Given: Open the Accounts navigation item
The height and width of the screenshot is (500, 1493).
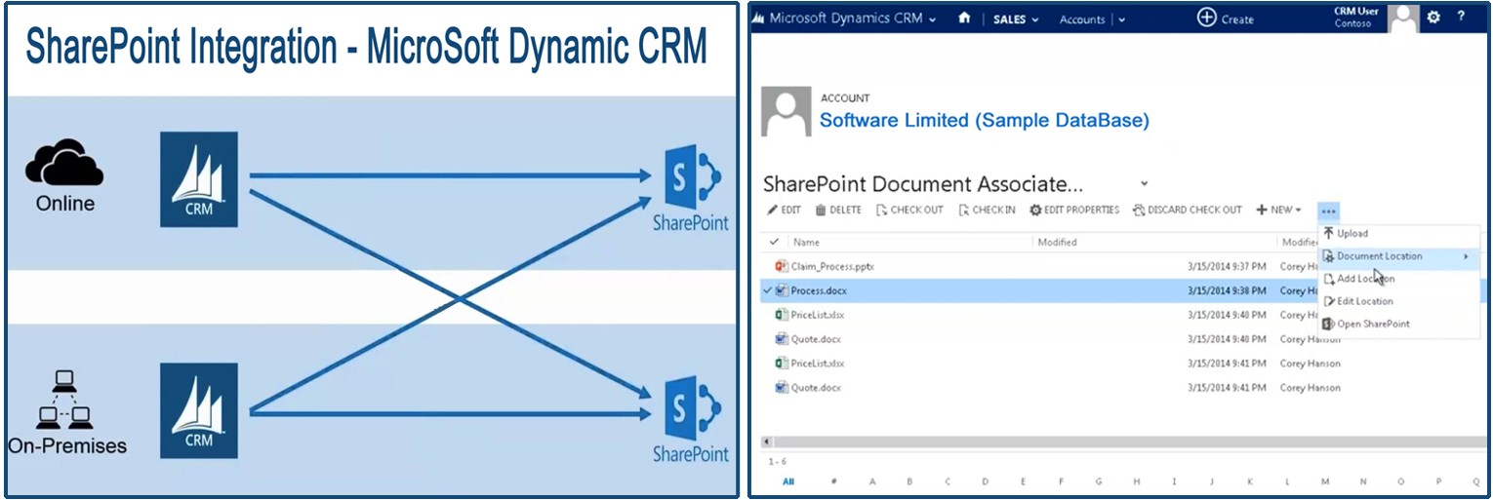Looking at the screenshot, I should (x=1082, y=19).
